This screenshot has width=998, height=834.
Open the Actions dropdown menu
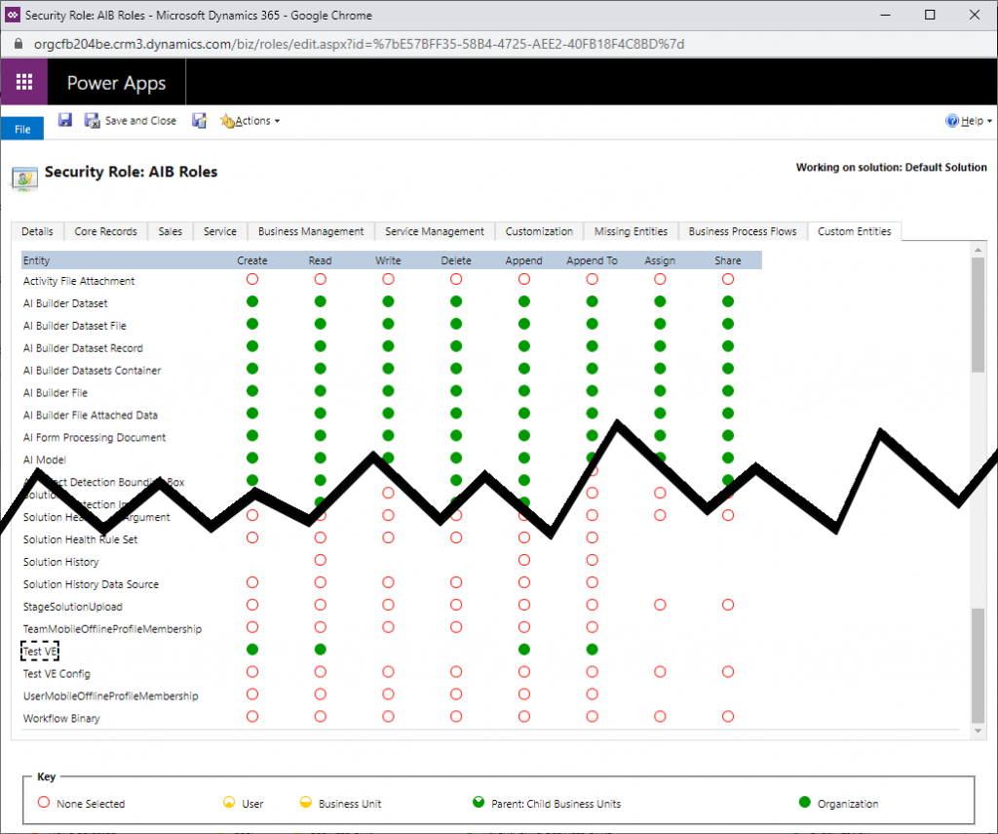pos(250,121)
